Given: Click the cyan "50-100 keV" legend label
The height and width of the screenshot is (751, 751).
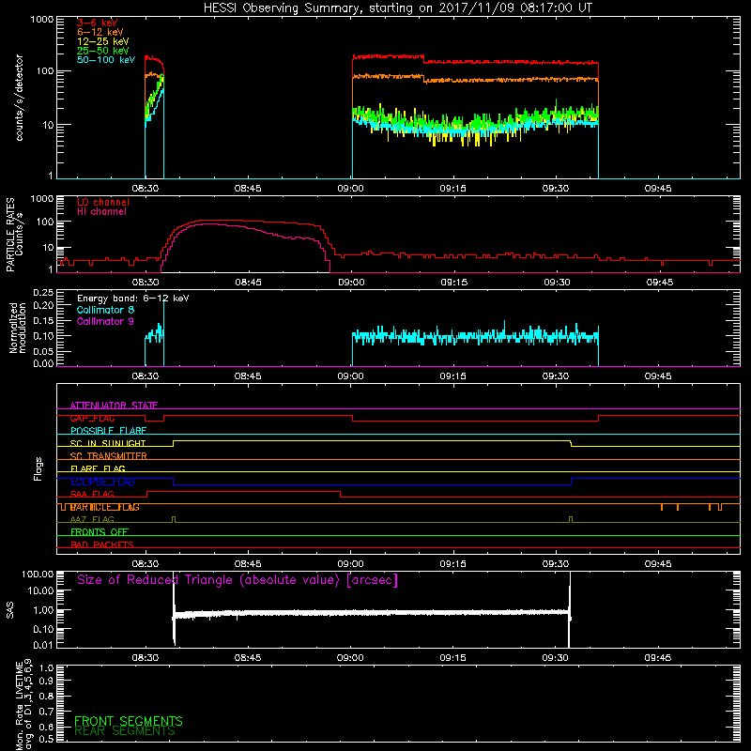Looking at the screenshot, I should pyautogui.click(x=106, y=60).
